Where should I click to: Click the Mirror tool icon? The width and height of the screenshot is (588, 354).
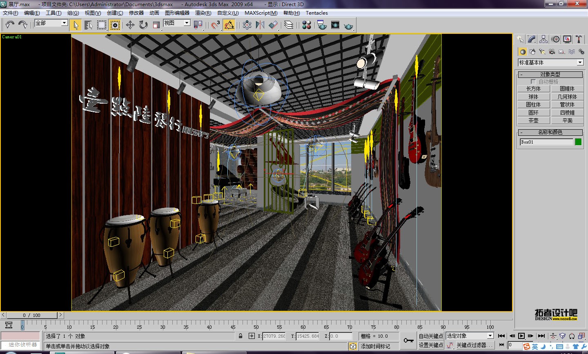(x=260, y=25)
